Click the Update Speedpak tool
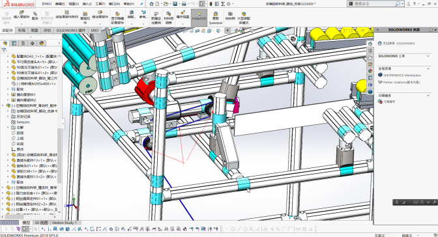This screenshot has width=438, height=237. pyautogui.click(x=215, y=18)
